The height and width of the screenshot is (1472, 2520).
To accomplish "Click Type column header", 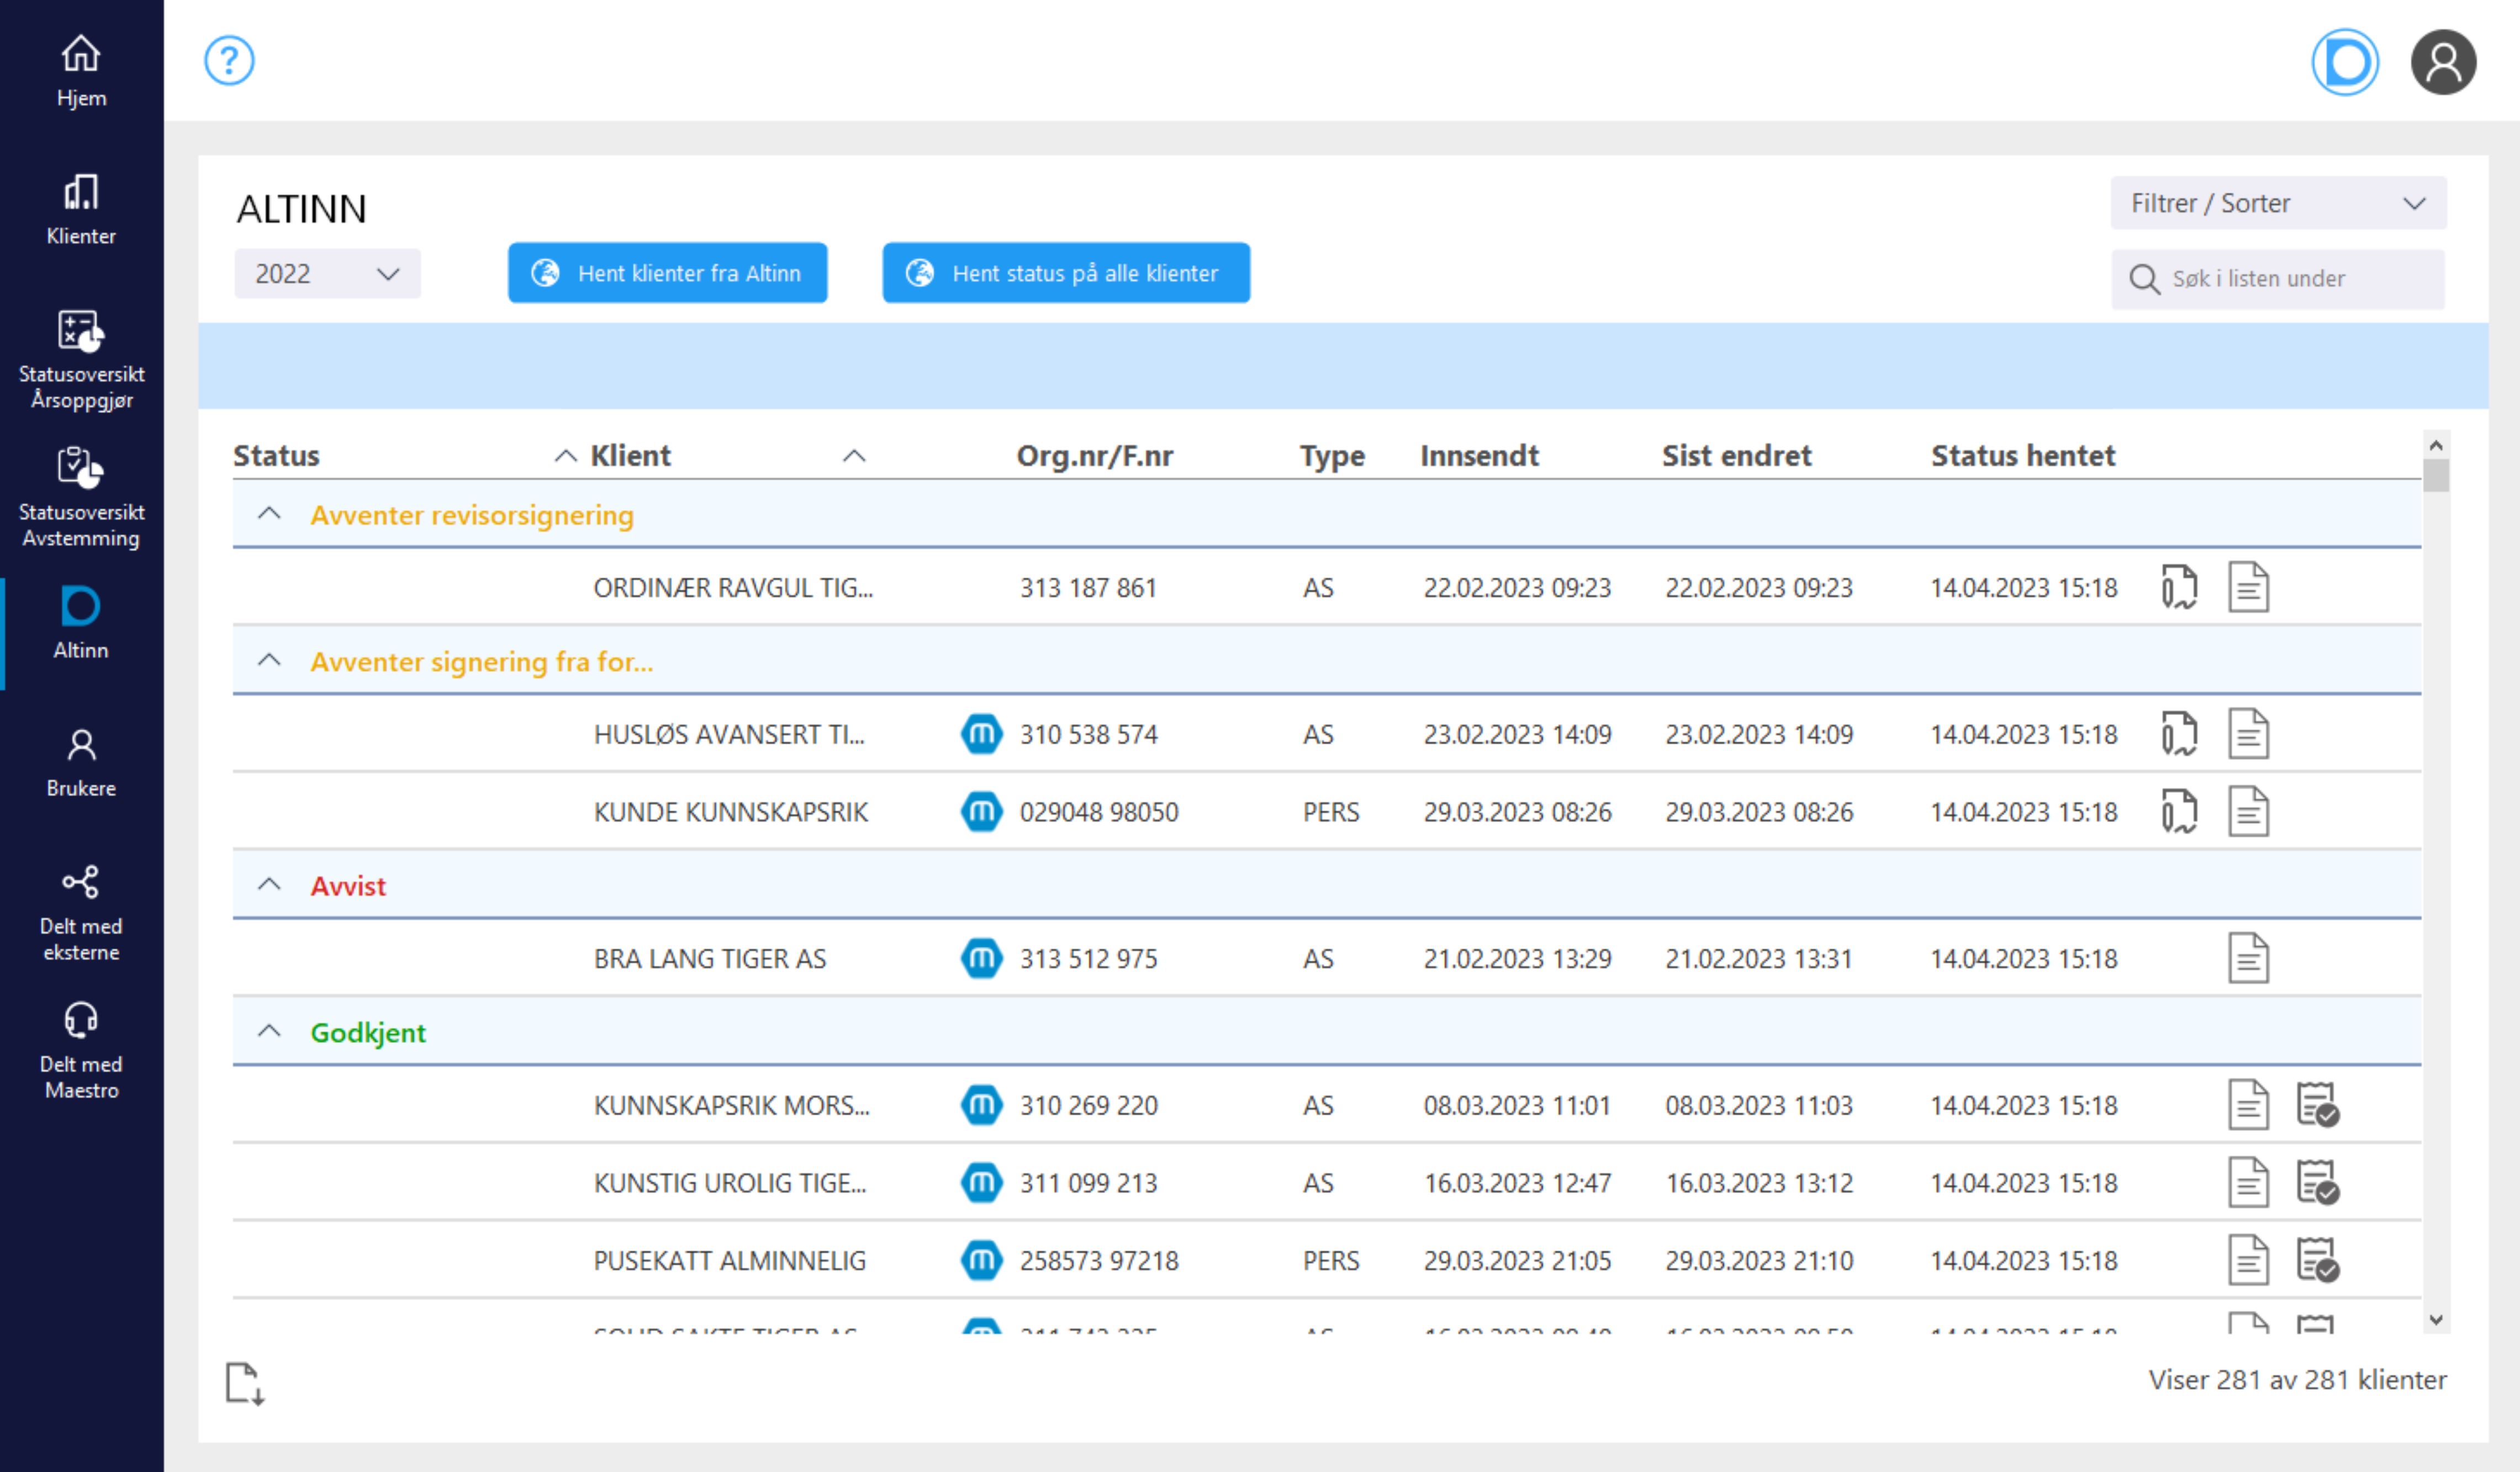I will [1332, 456].
